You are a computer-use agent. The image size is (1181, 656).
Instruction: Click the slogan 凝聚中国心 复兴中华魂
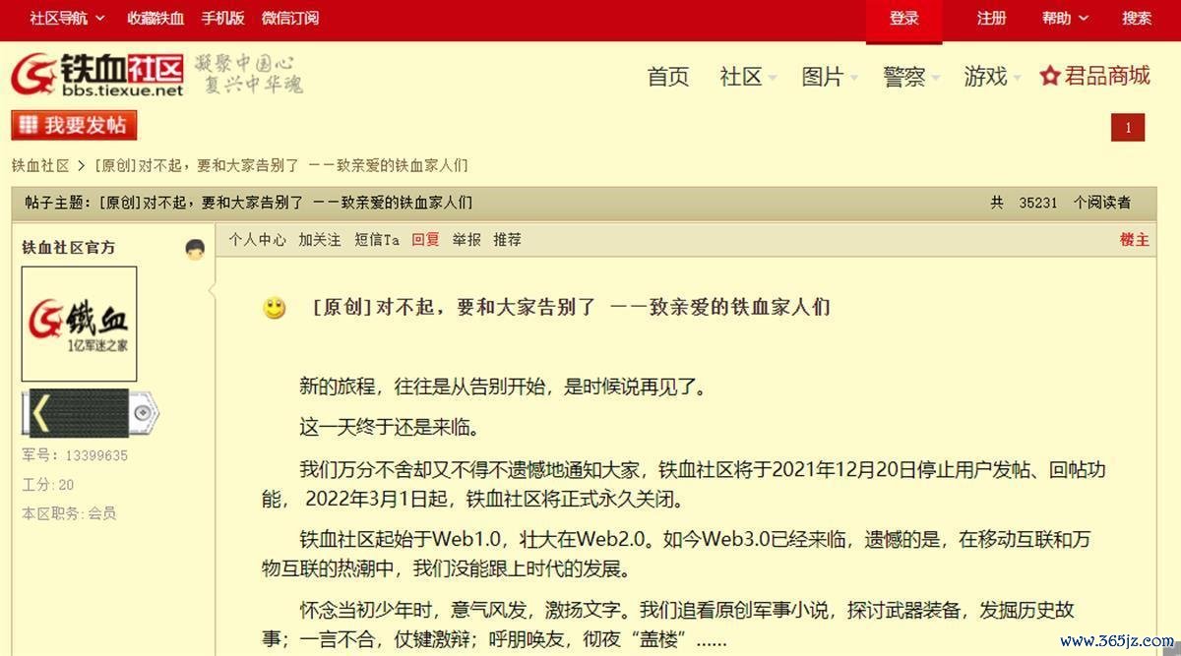coord(248,75)
